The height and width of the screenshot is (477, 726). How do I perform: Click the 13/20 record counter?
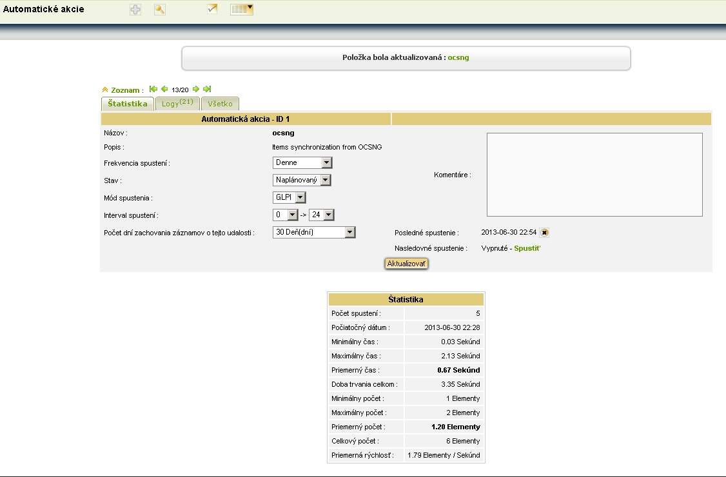point(180,90)
